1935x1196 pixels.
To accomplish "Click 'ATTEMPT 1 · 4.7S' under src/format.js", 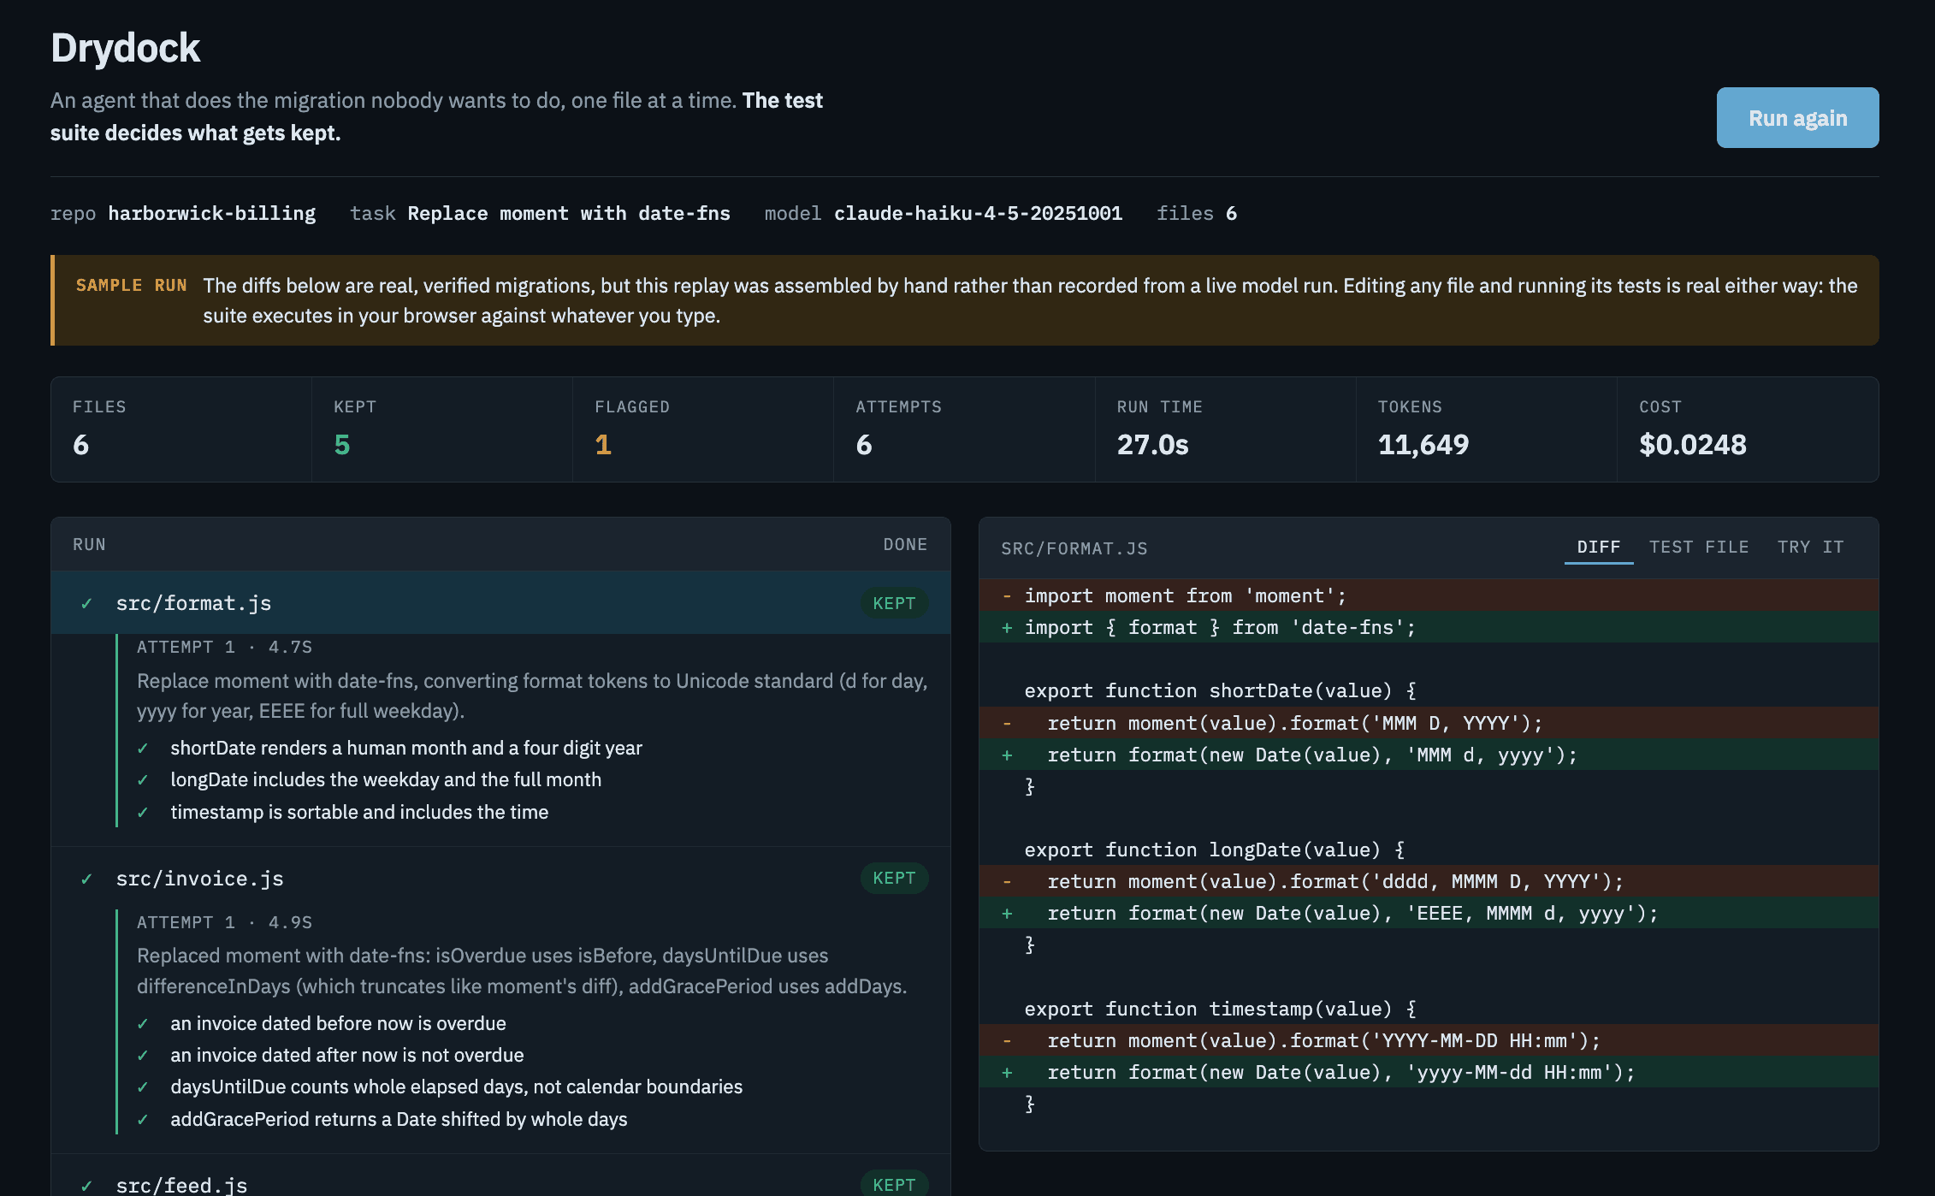I will tap(224, 648).
